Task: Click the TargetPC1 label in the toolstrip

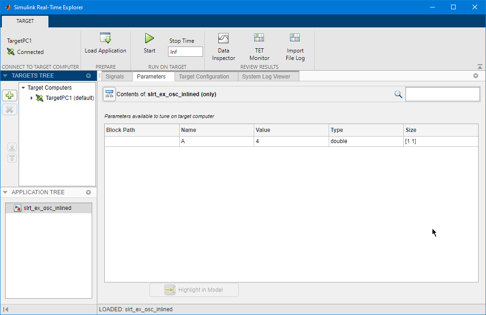Action: point(19,40)
